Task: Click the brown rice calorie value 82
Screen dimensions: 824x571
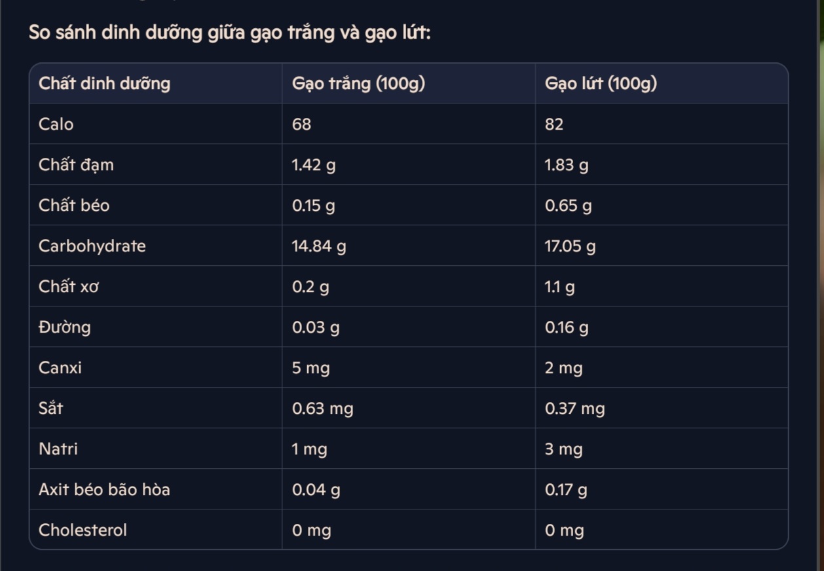Action: [554, 124]
